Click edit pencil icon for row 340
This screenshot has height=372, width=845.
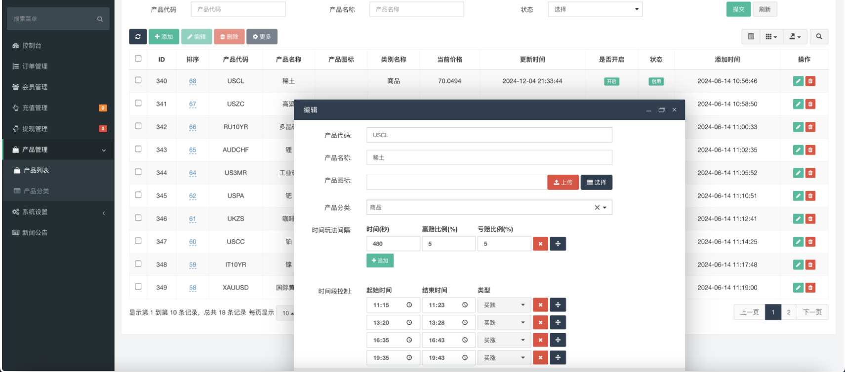(798, 81)
